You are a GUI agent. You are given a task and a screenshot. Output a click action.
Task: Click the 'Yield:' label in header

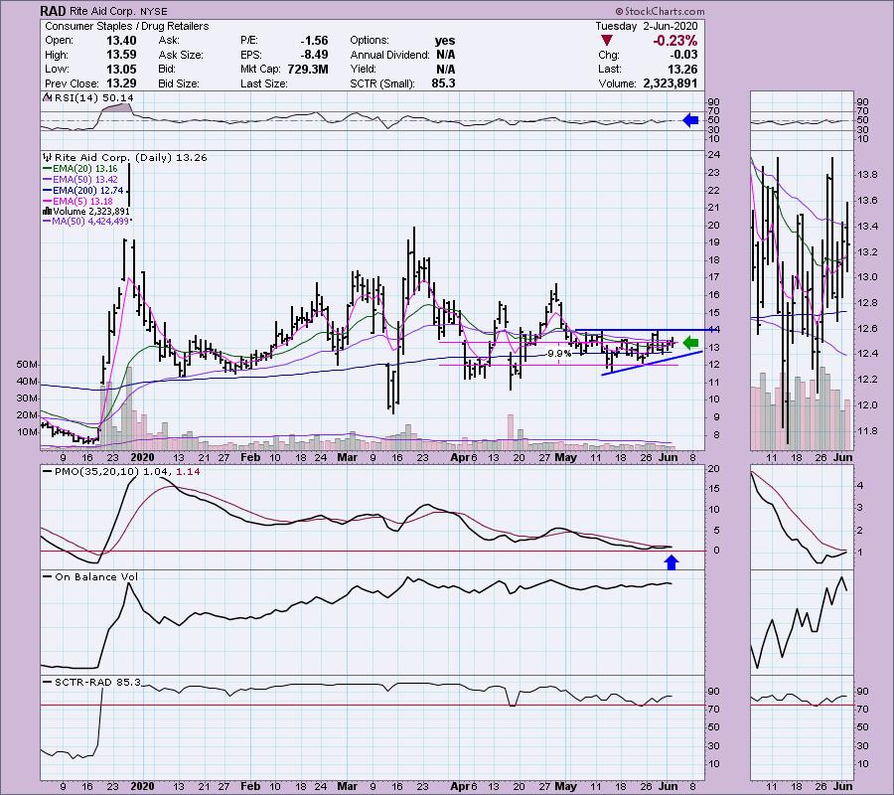tap(364, 69)
